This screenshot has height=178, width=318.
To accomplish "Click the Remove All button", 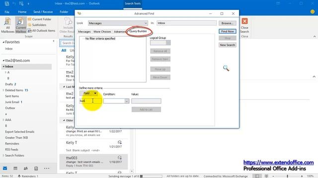I will tap(160, 51).
